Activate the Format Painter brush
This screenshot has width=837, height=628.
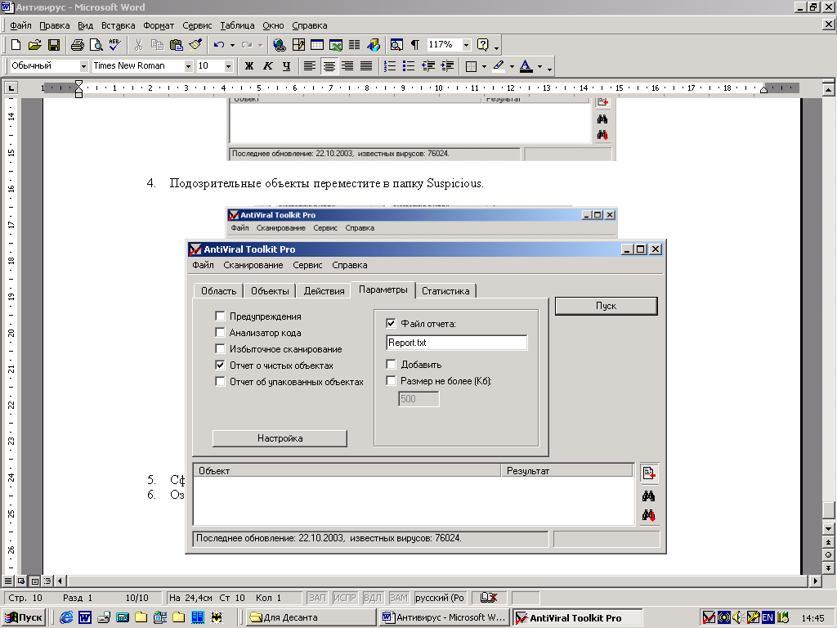[x=195, y=45]
